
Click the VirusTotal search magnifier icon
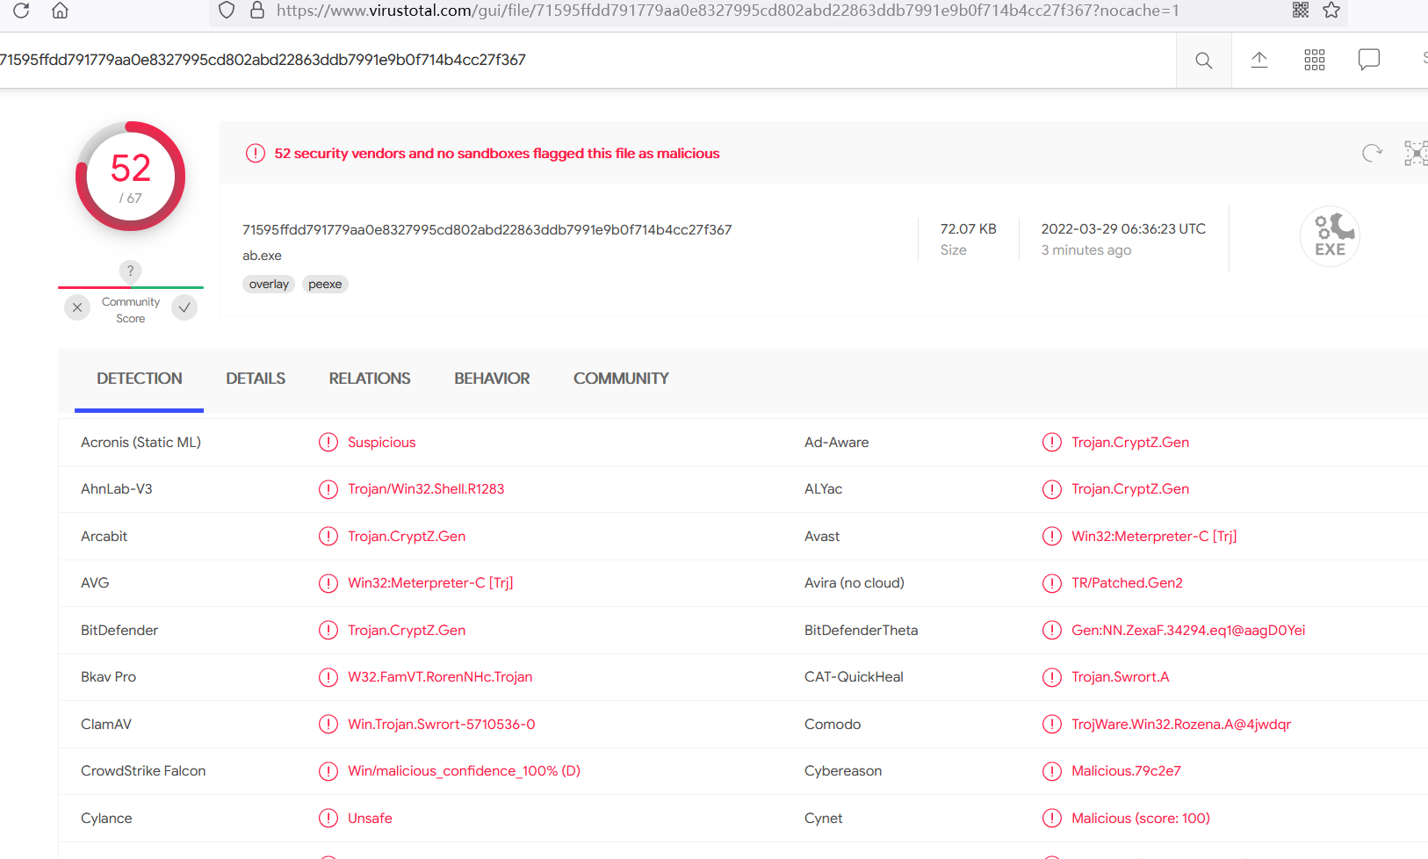pos(1203,61)
